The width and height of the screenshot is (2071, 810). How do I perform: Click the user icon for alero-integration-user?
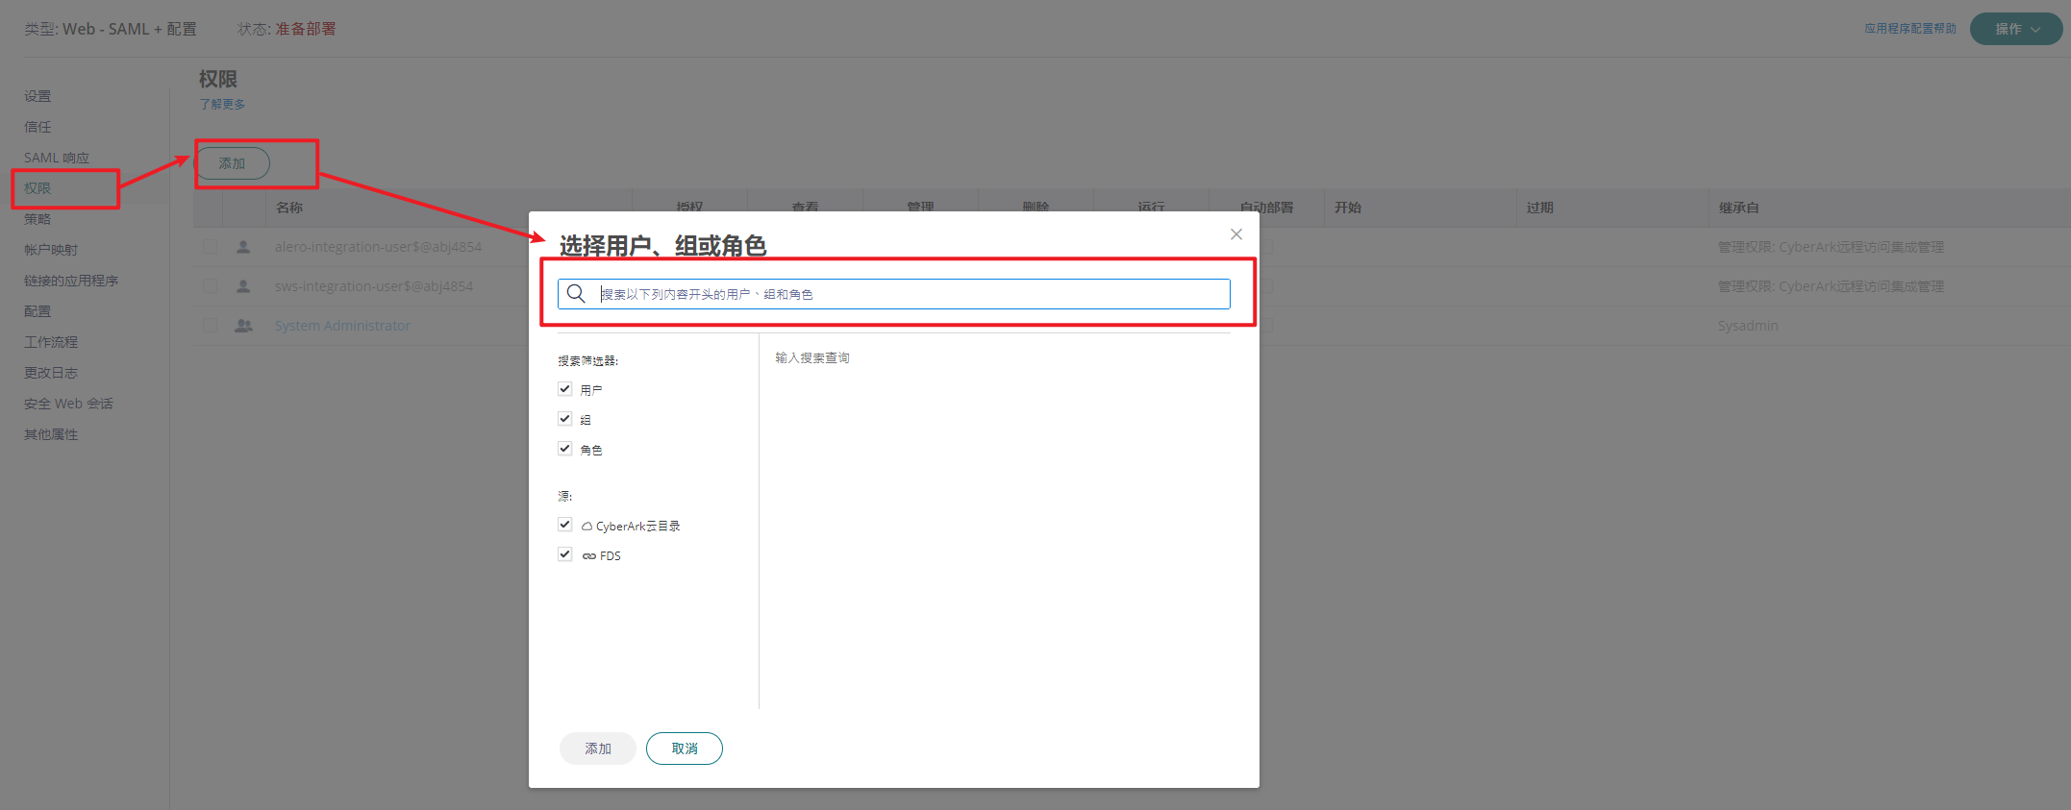pos(243,247)
